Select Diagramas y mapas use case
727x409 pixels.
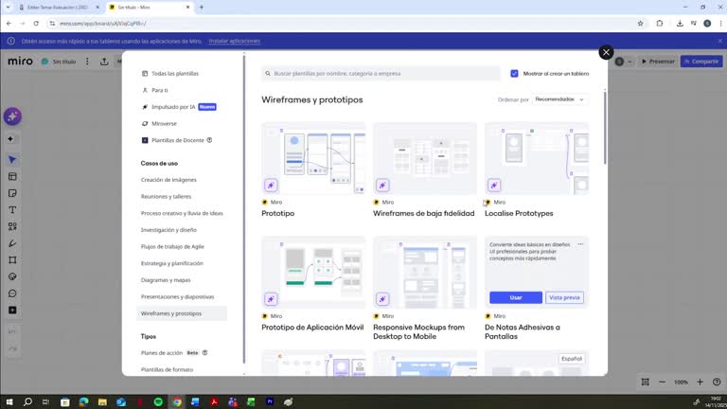pyautogui.click(x=166, y=280)
